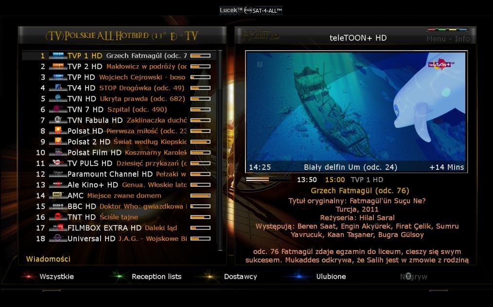493x307 pixels.
Task: Click the TVN 7 HD channel logo
Action: 58,109
